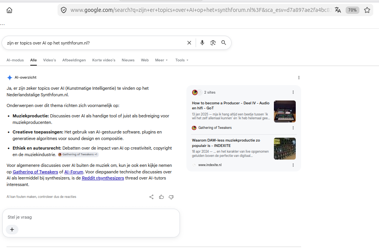Screen dimensions: 379x252
Task: Reset the 70% zoom level
Action: pyautogui.click(x=352, y=10)
